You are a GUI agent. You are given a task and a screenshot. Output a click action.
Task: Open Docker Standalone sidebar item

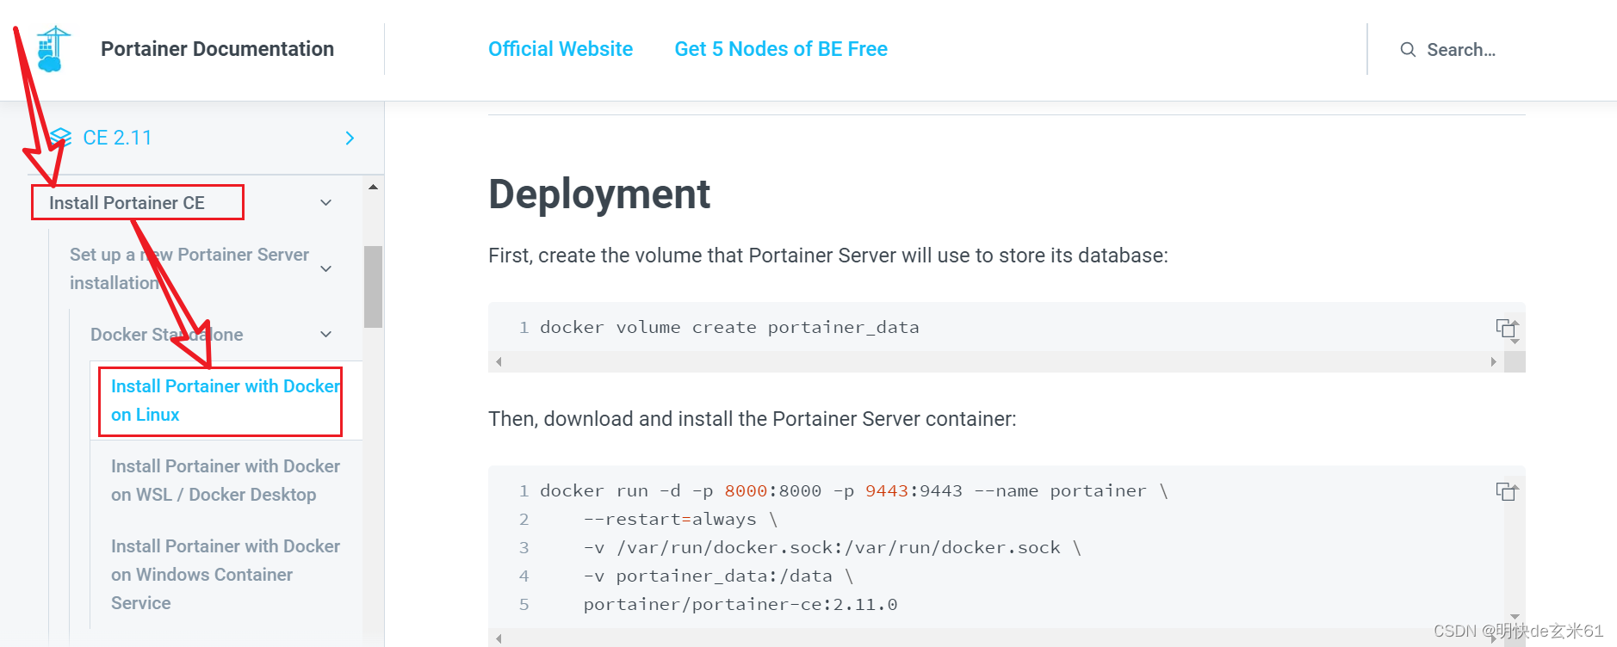click(167, 335)
